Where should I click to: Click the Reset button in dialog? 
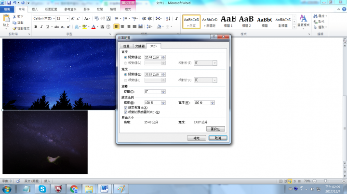215,129
